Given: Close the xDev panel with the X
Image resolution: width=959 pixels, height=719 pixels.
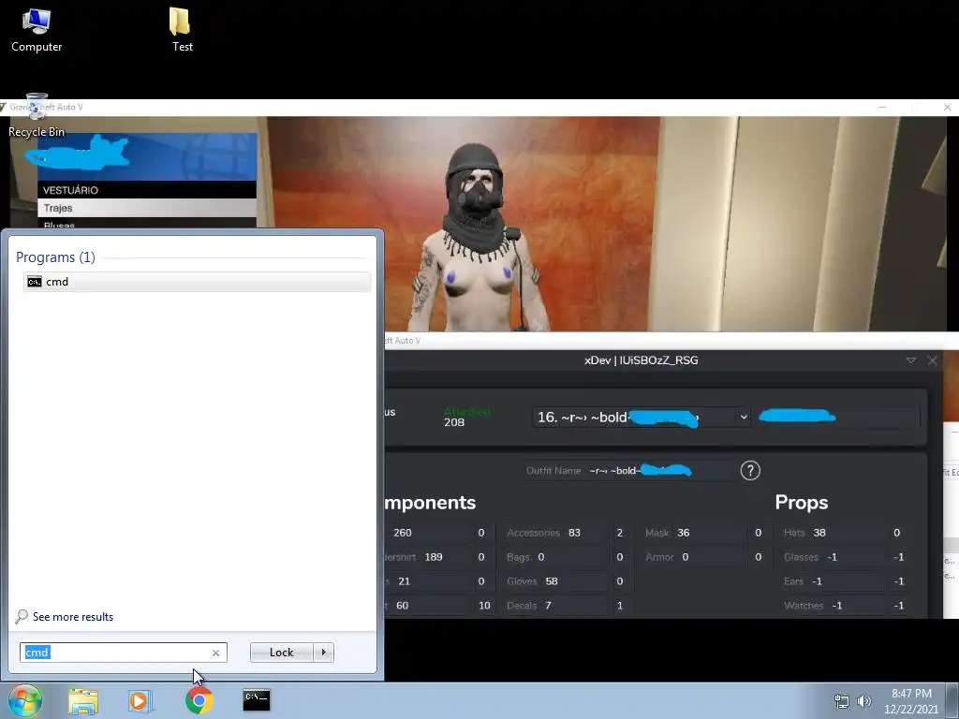Looking at the screenshot, I should pyautogui.click(x=932, y=360).
